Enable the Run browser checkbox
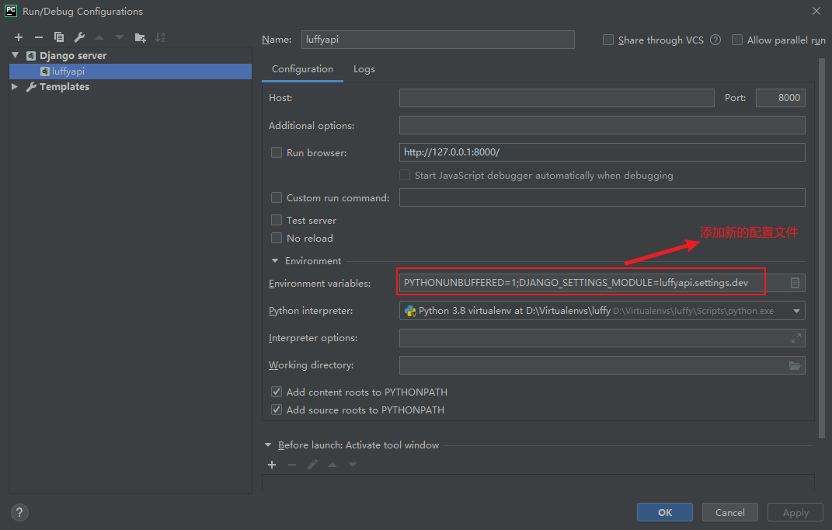The height and width of the screenshot is (530, 832). [x=277, y=153]
